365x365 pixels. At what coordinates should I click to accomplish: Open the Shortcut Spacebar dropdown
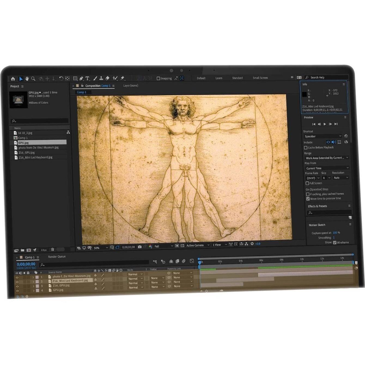point(323,136)
